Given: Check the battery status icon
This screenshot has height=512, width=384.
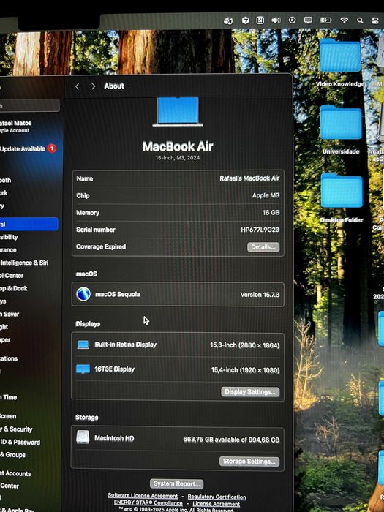Looking at the screenshot, I should pyautogui.click(x=326, y=20).
